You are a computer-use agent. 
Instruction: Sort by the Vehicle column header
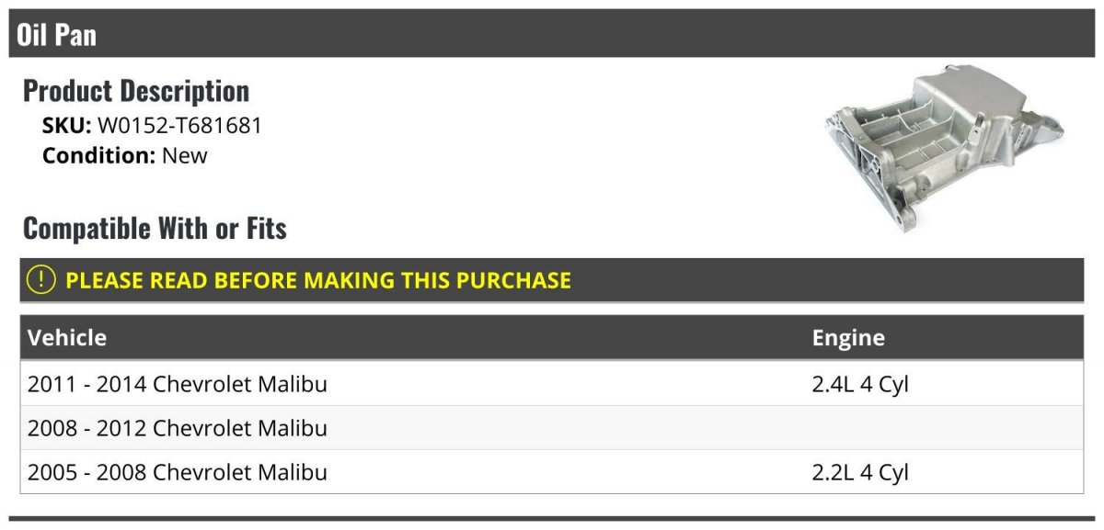[67, 337]
